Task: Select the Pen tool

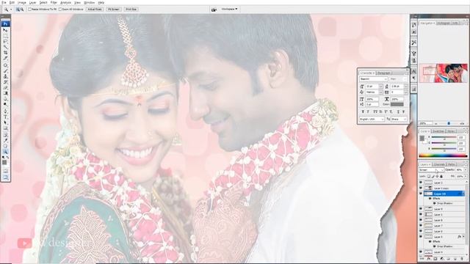Action: (x=5, y=111)
